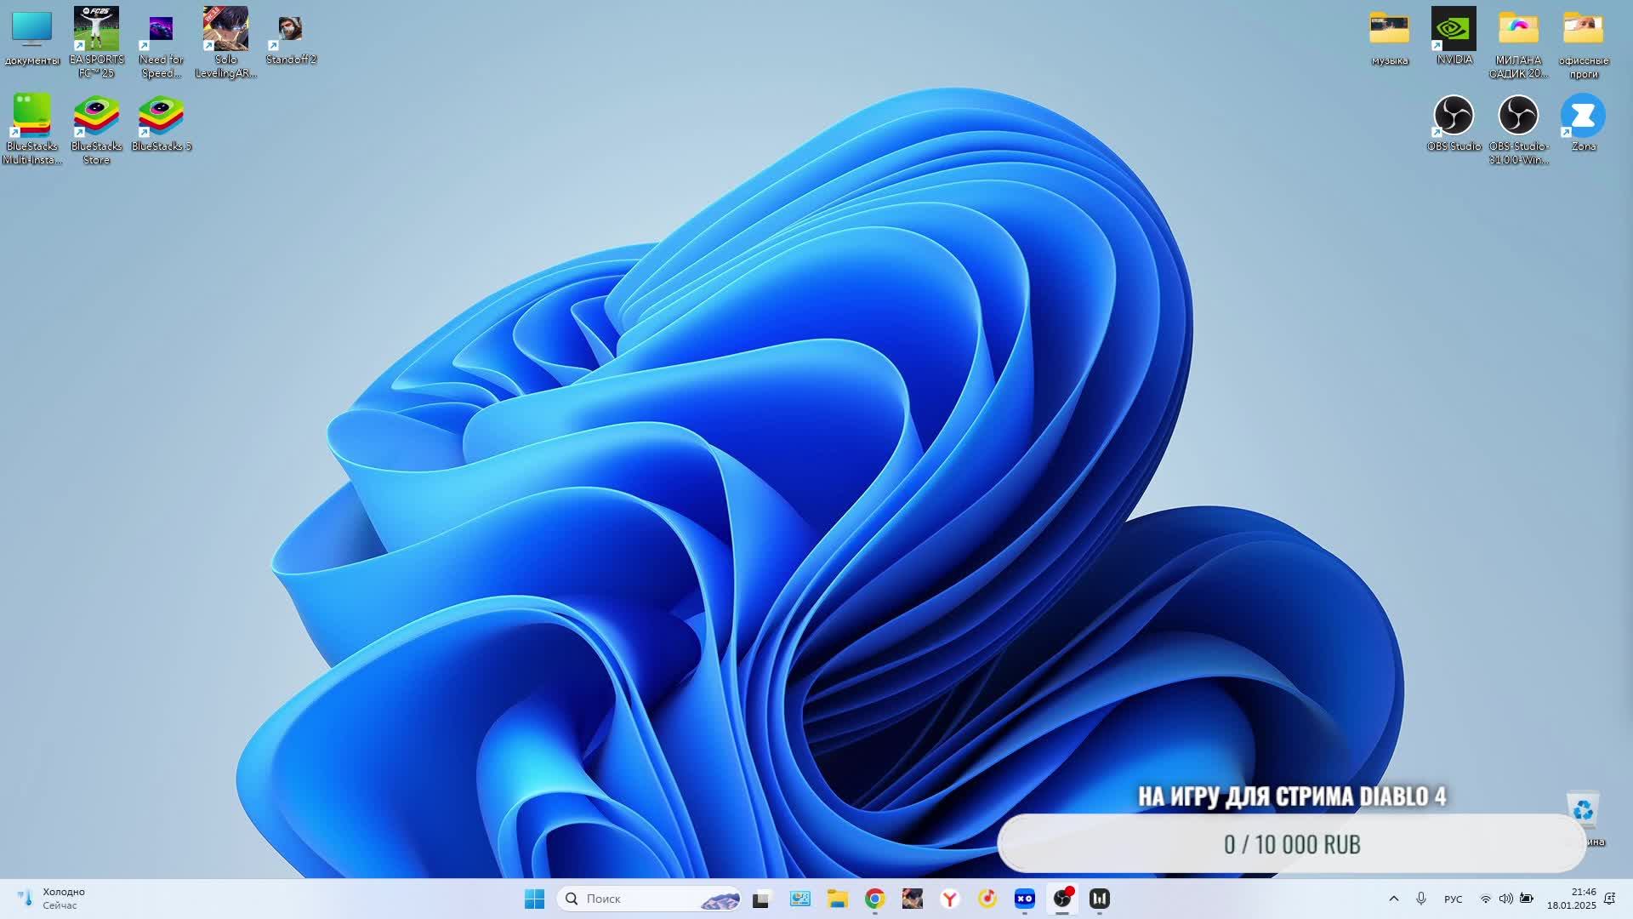The width and height of the screenshot is (1633, 919).
Task: Open the blue monitor-picture app in taskbar
Action: click(799, 899)
